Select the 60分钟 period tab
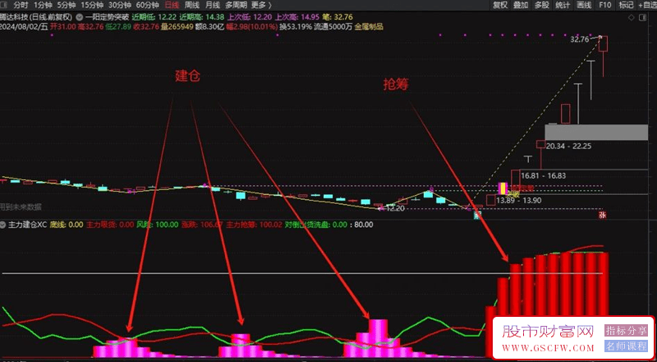Viewport: 657px width, 362px height. coord(148,5)
